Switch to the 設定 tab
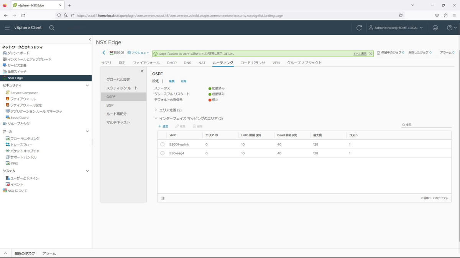 coord(122,63)
